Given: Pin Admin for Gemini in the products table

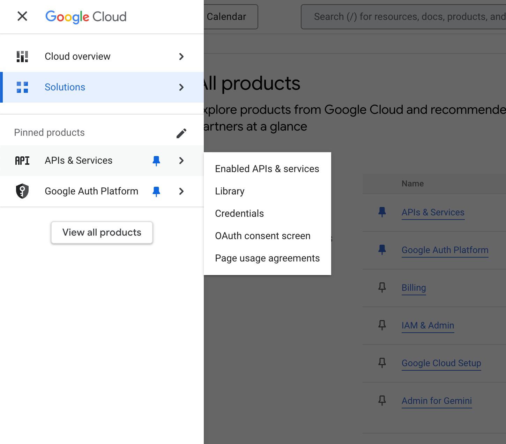Looking at the screenshot, I should click(x=382, y=401).
